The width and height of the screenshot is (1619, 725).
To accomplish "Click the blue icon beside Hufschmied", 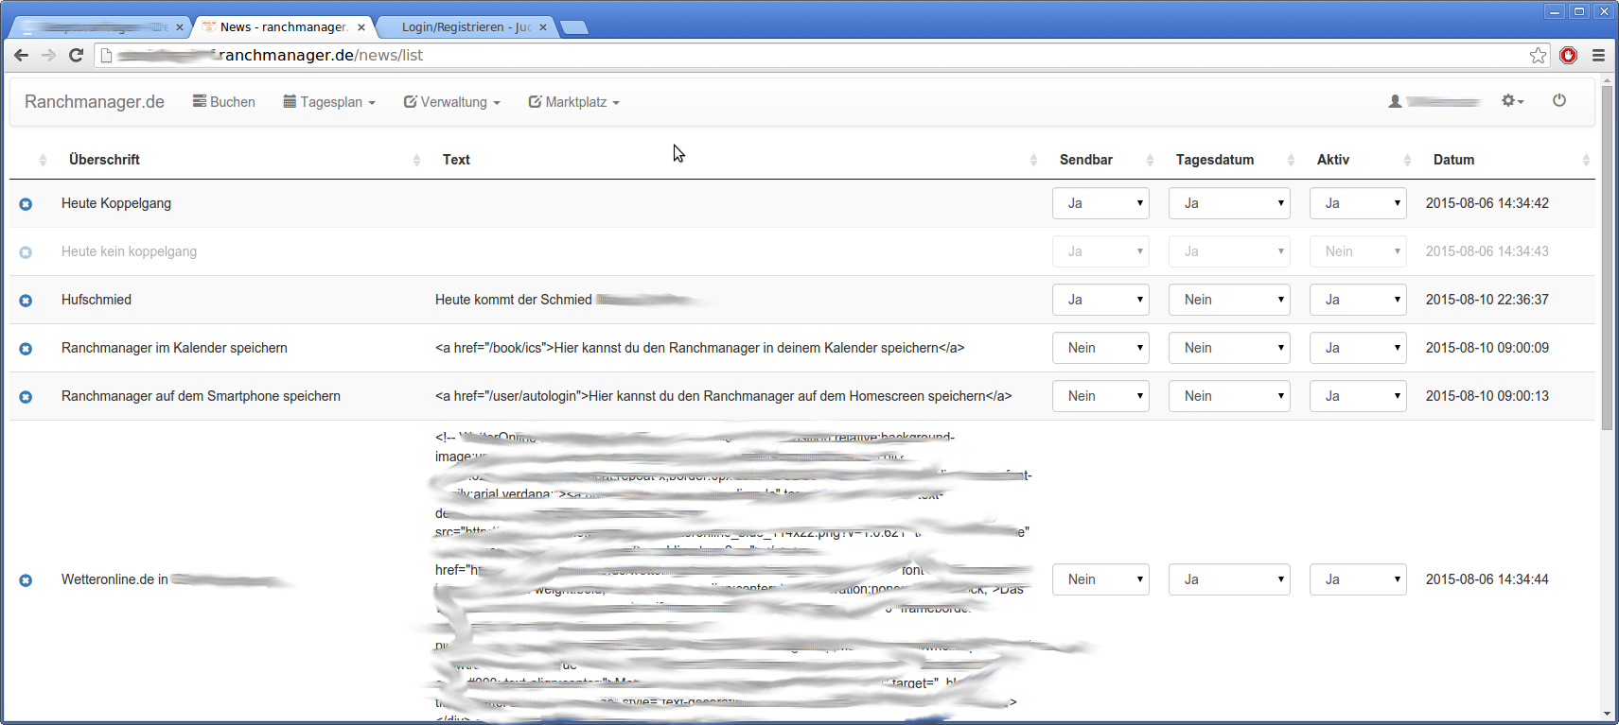I will [x=26, y=301].
